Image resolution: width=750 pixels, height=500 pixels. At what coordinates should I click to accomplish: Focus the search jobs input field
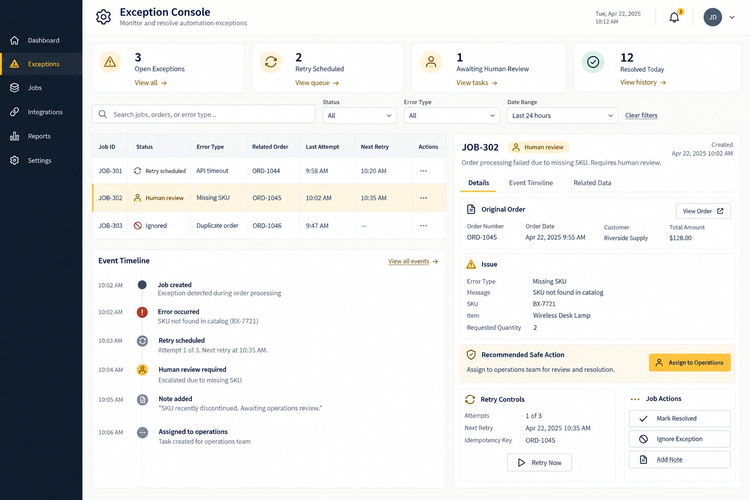tap(204, 114)
